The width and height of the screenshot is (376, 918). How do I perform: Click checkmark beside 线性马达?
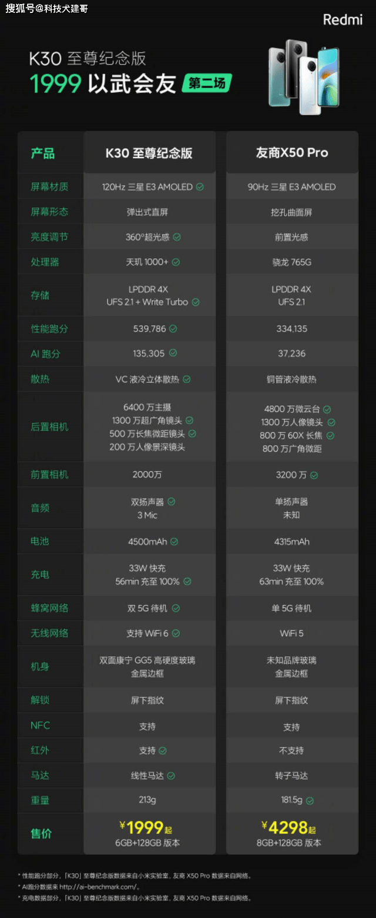[171, 776]
